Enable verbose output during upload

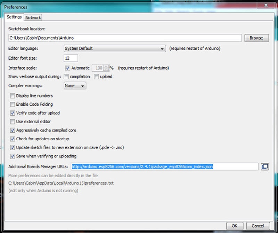[96, 76]
